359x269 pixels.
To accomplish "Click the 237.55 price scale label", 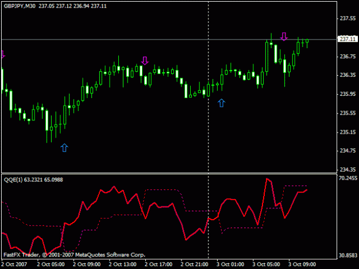I will point(348,18).
